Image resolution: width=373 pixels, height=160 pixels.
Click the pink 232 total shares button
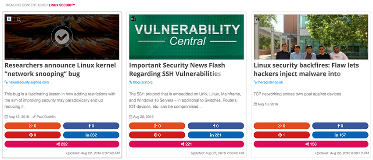(x=62, y=144)
